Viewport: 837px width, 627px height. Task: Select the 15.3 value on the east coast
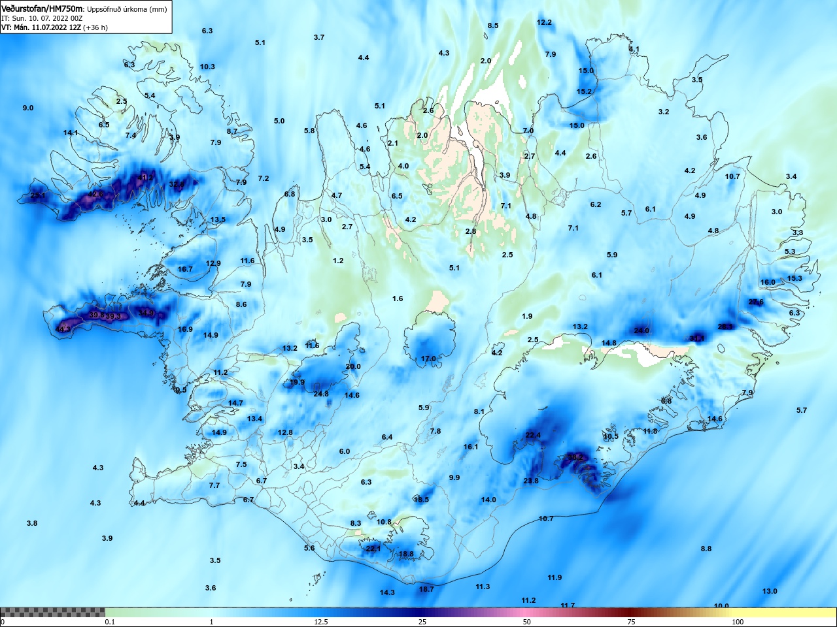coord(794,278)
